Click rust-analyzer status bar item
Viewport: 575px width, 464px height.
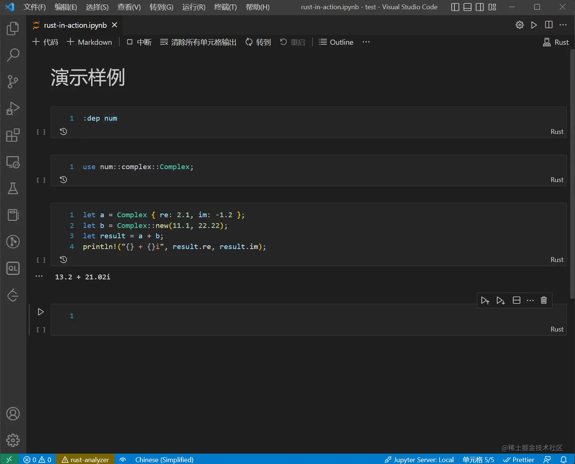click(85, 459)
